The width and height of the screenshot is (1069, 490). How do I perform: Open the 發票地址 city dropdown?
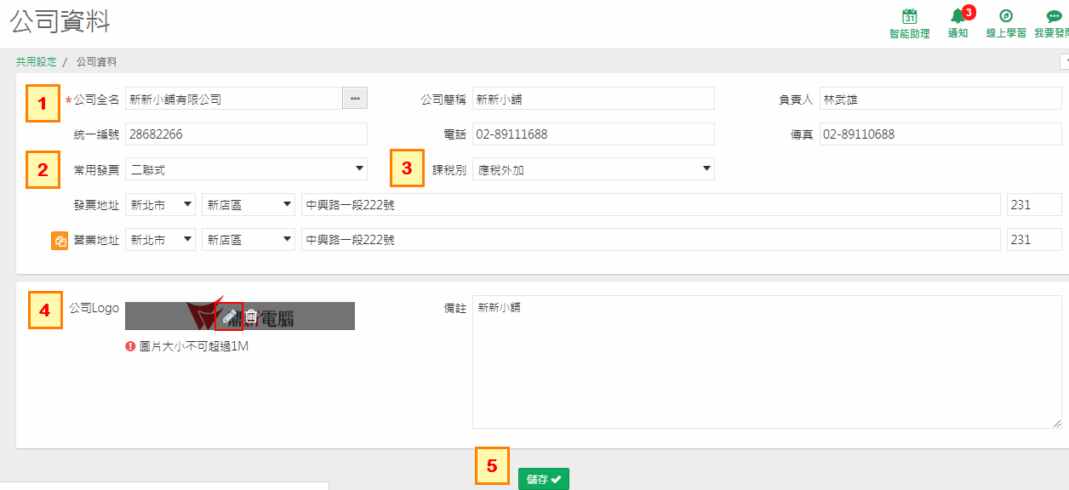click(160, 205)
